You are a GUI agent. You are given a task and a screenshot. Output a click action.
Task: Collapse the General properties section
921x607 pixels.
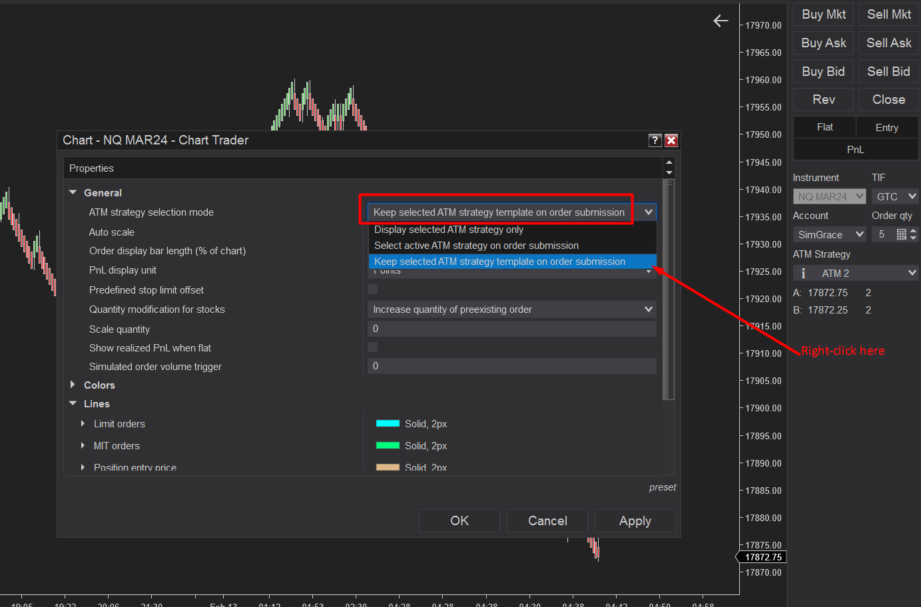click(x=73, y=192)
